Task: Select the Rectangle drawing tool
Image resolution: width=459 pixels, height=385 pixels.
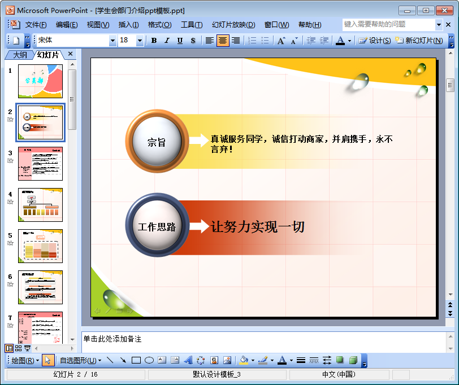Action: click(136, 360)
